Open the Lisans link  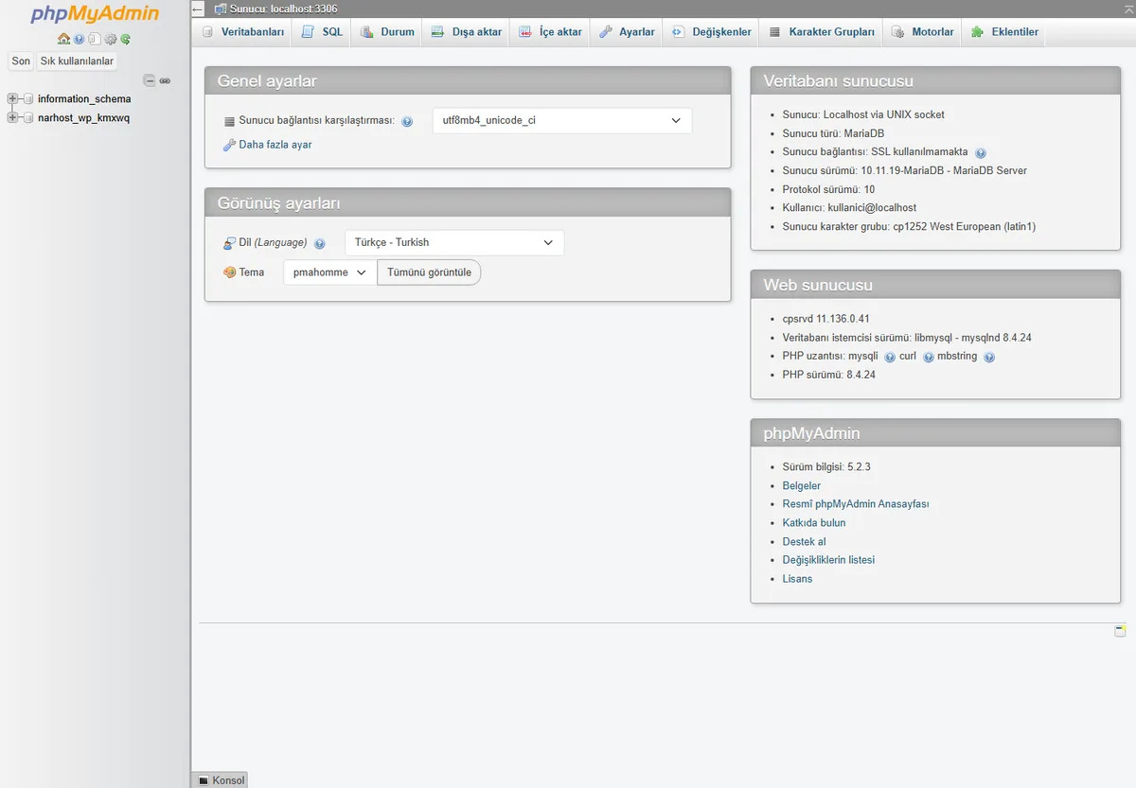click(x=797, y=579)
